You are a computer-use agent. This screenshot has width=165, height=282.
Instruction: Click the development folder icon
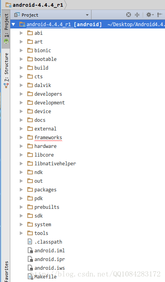[x=30, y=102]
